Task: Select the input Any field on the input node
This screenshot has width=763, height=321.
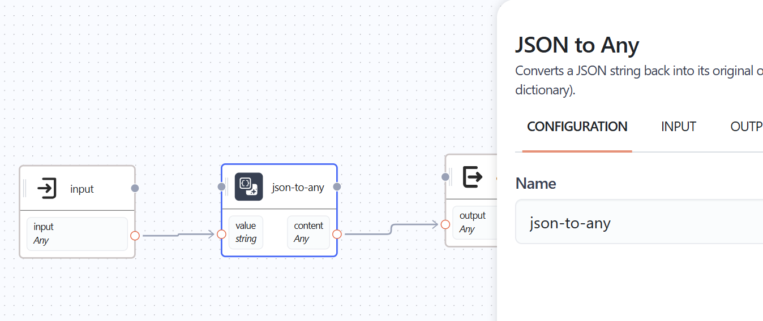Action: point(77,234)
